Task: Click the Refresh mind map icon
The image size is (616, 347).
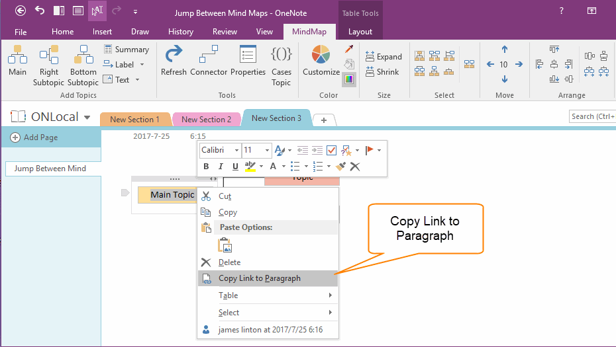Action: tap(174, 61)
